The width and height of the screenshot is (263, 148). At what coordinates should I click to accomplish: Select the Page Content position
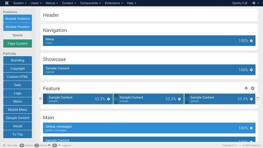click(17, 44)
